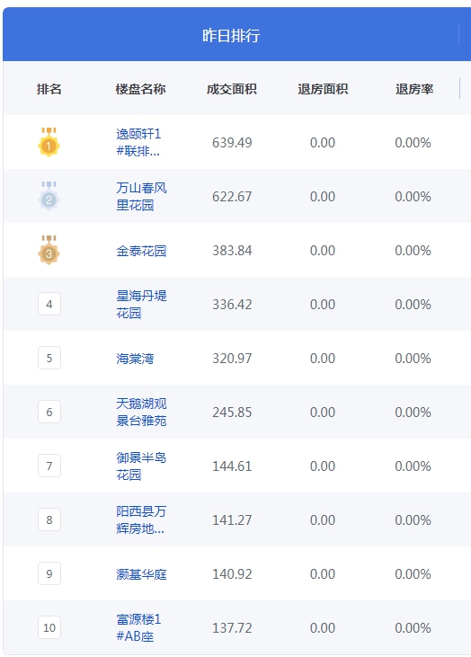
Task: Click the 退房率 column header
Action: coord(414,89)
